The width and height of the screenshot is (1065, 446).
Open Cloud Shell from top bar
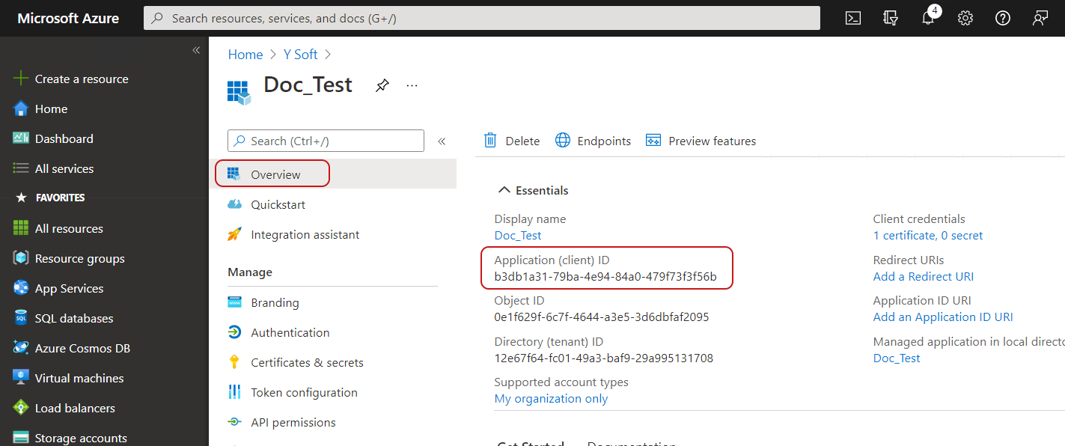852,19
